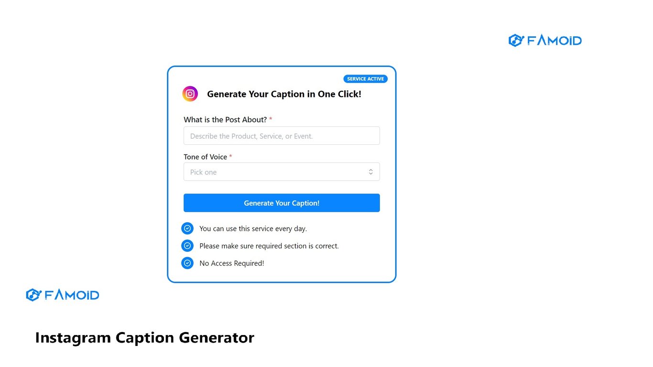
Task: Click the up-down chevron in the Tone of Voice selector
Action: 370,172
